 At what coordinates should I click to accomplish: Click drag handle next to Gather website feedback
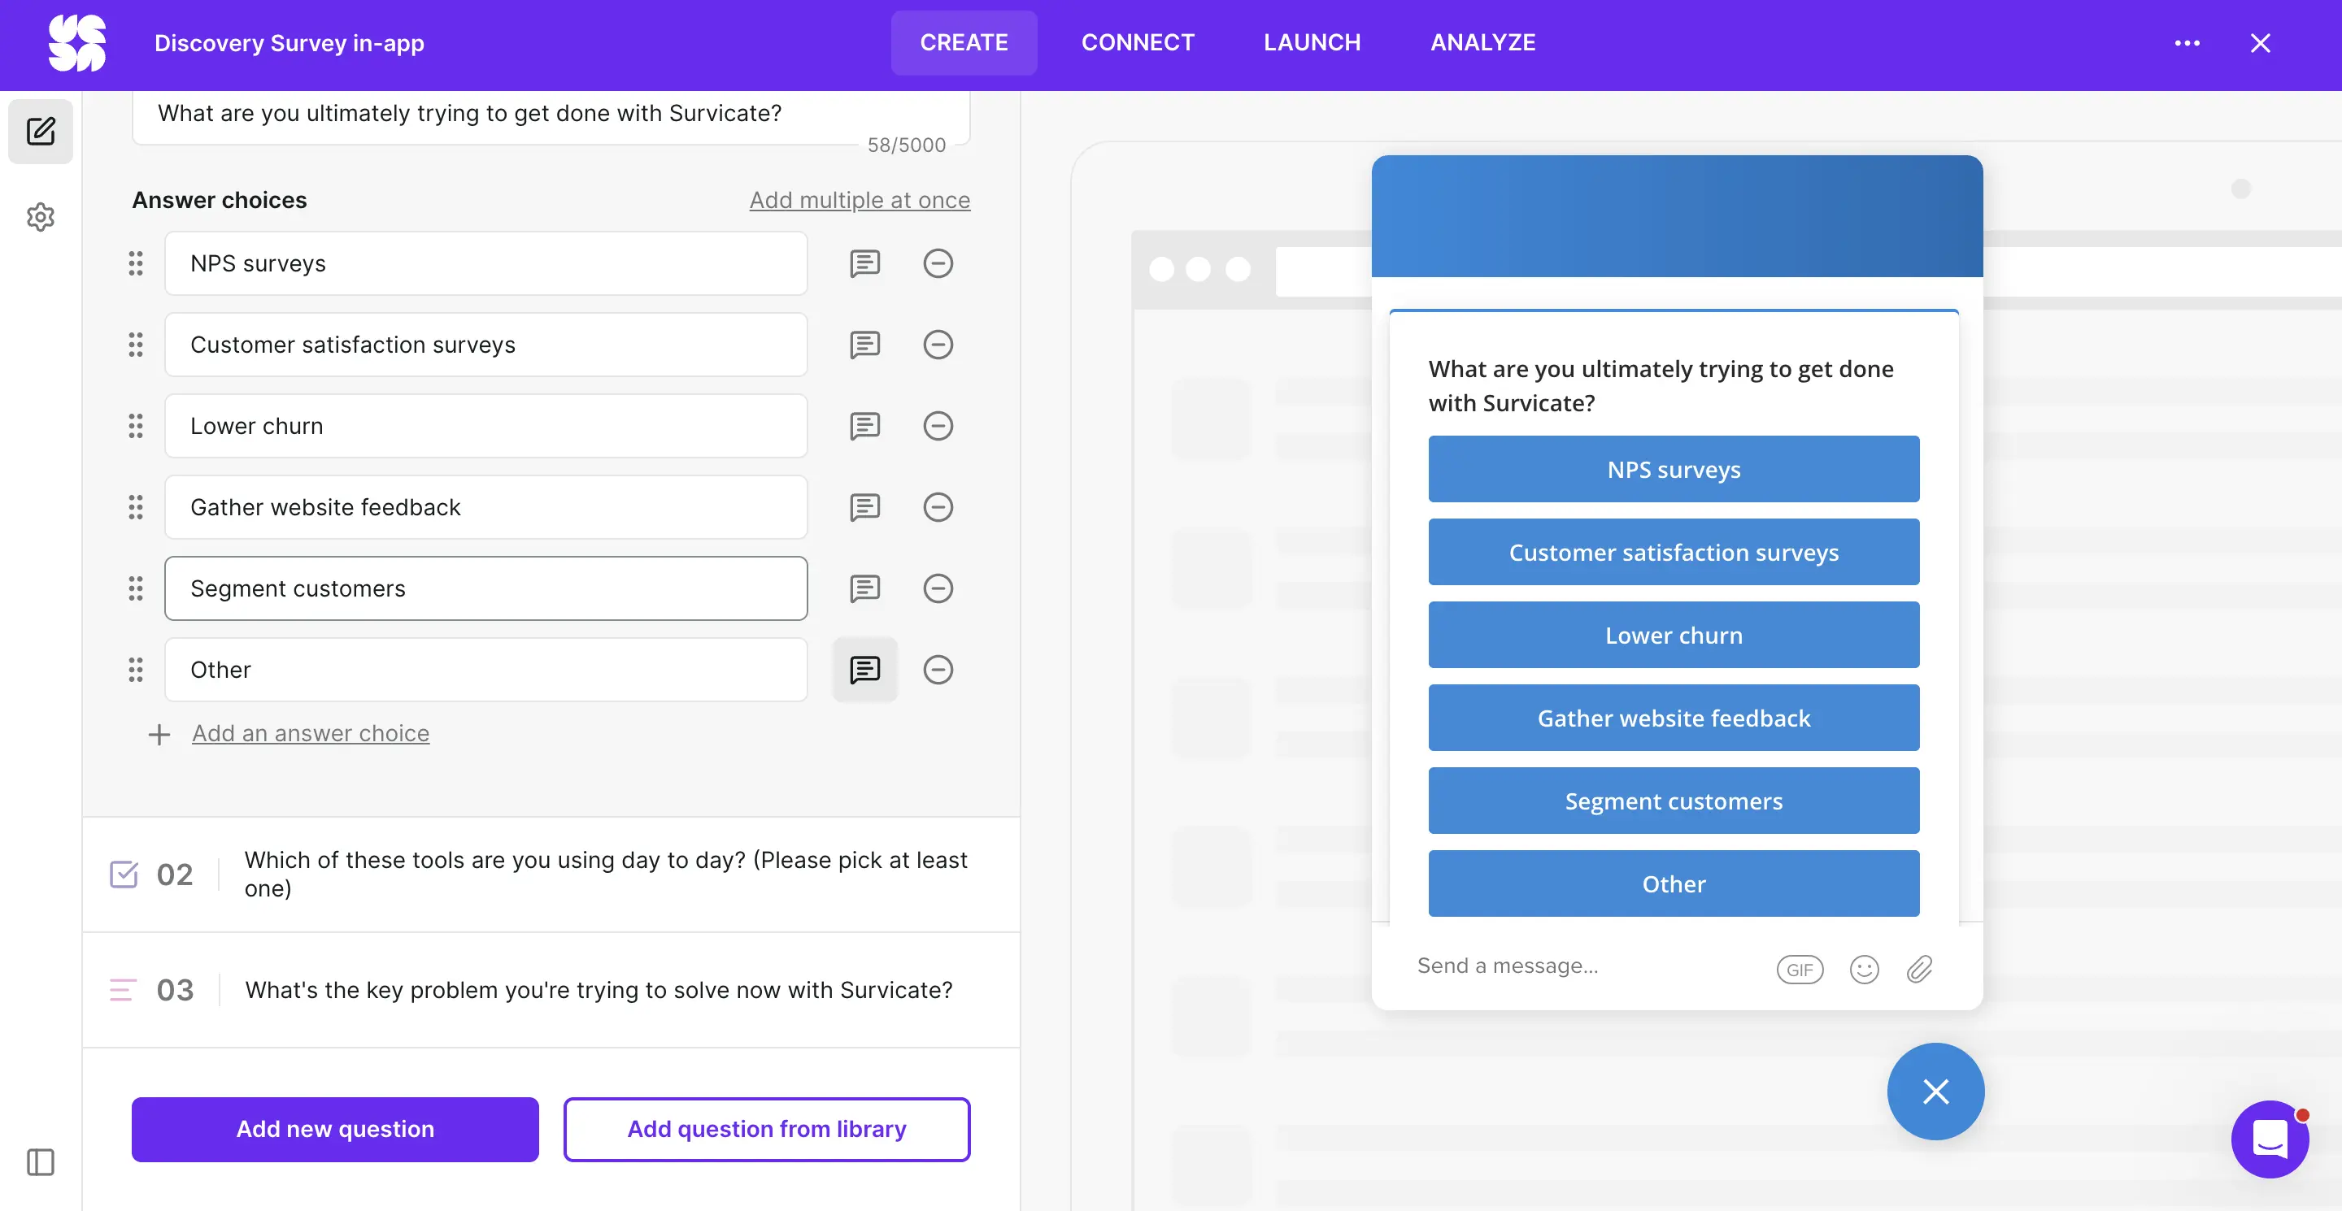[x=136, y=507]
